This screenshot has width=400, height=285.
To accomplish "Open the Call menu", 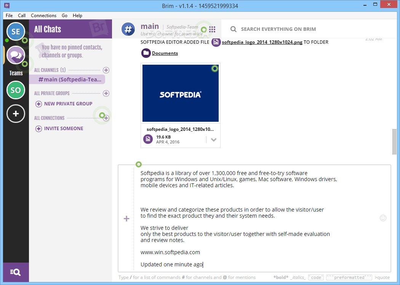I will pyautogui.click(x=22, y=16).
